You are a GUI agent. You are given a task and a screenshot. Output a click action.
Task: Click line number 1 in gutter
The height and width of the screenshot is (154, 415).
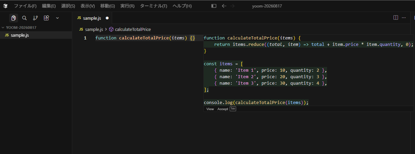click(85, 38)
